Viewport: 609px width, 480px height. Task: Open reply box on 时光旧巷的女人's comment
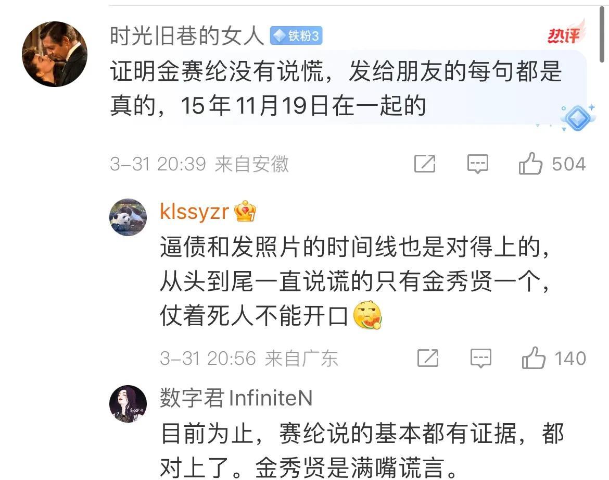477,164
